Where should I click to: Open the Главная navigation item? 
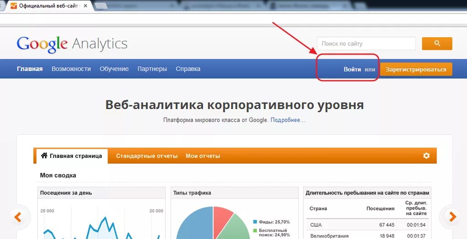click(30, 69)
